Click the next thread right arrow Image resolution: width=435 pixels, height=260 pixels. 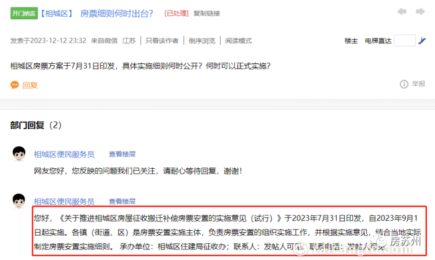point(421,12)
